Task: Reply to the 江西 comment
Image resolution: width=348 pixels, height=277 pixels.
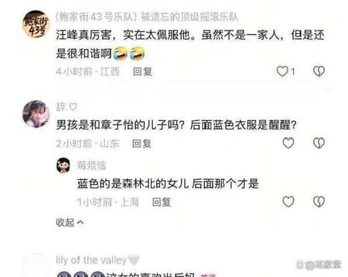Action: click(x=142, y=71)
